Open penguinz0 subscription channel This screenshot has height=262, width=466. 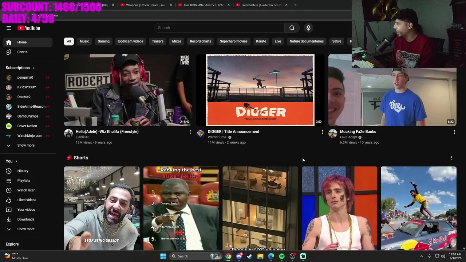tap(28, 78)
